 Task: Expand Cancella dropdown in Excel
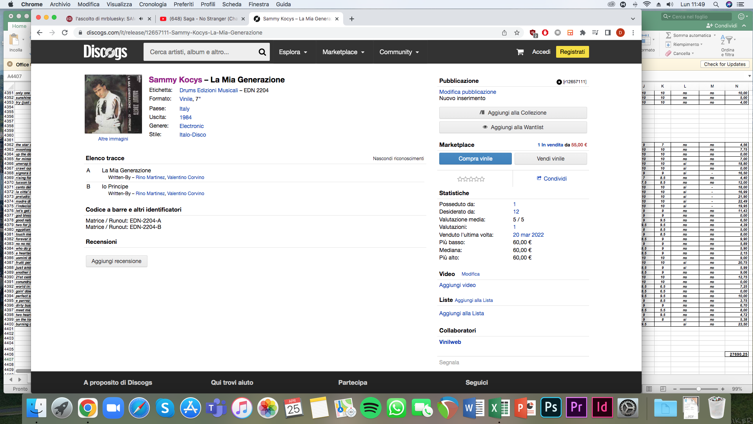pyautogui.click(x=693, y=53)
